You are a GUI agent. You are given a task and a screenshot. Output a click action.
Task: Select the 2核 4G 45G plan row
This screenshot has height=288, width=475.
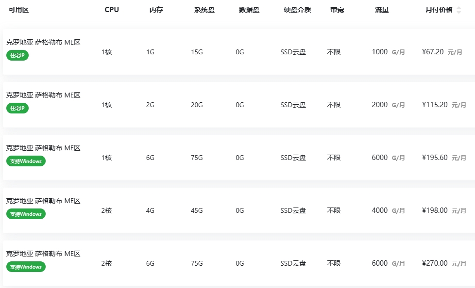[x=238, y=210]
